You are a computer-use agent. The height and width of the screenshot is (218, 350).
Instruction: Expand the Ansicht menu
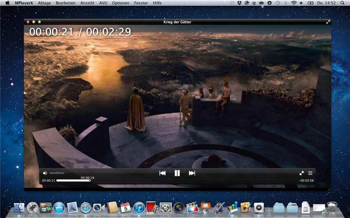coord(87,3)
